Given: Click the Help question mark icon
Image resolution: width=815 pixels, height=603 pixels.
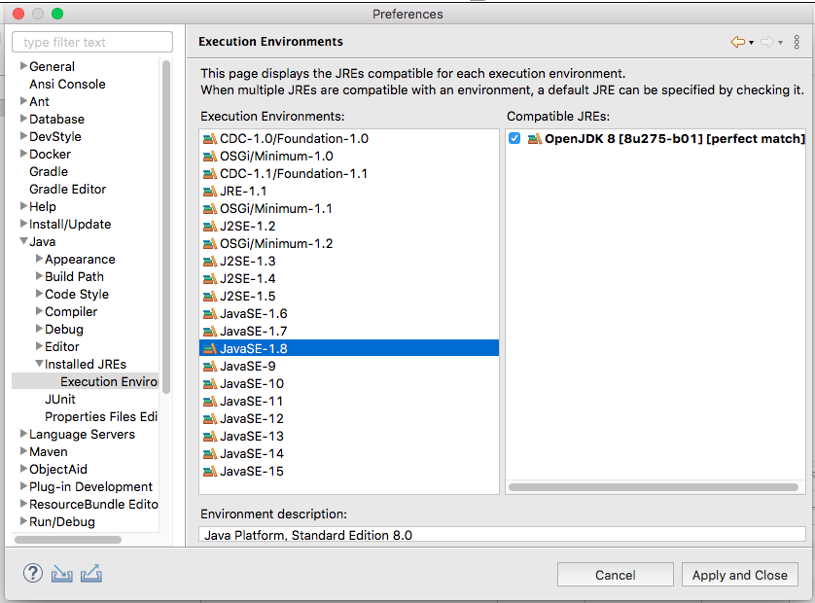Looking at the screenshot, I should click(33, 573).
